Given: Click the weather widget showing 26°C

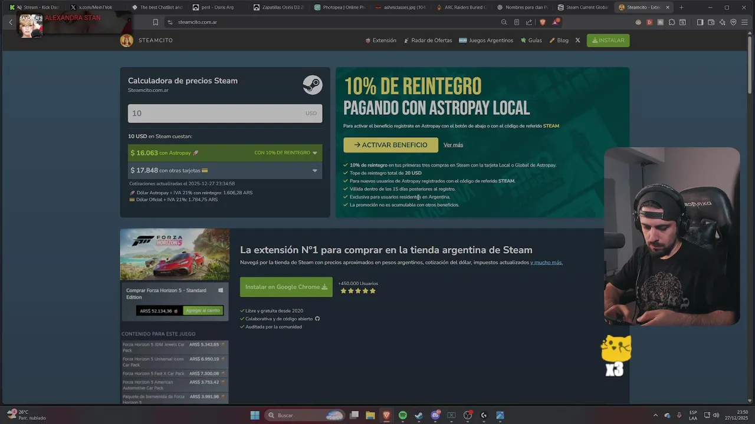Looking at the screenshot, I should 27,415.
